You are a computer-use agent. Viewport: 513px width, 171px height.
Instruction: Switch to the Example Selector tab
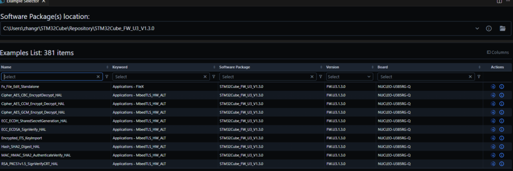coord(23,1)
